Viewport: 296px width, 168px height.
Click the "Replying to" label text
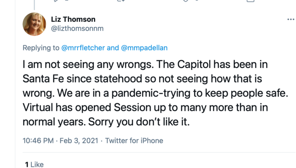(x=41, y=48)
